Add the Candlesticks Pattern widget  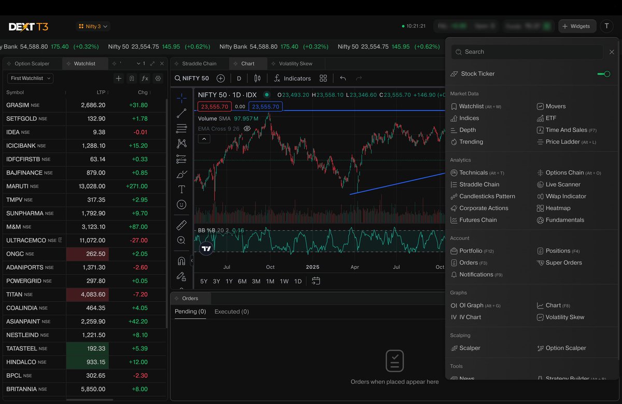[483, 196]
